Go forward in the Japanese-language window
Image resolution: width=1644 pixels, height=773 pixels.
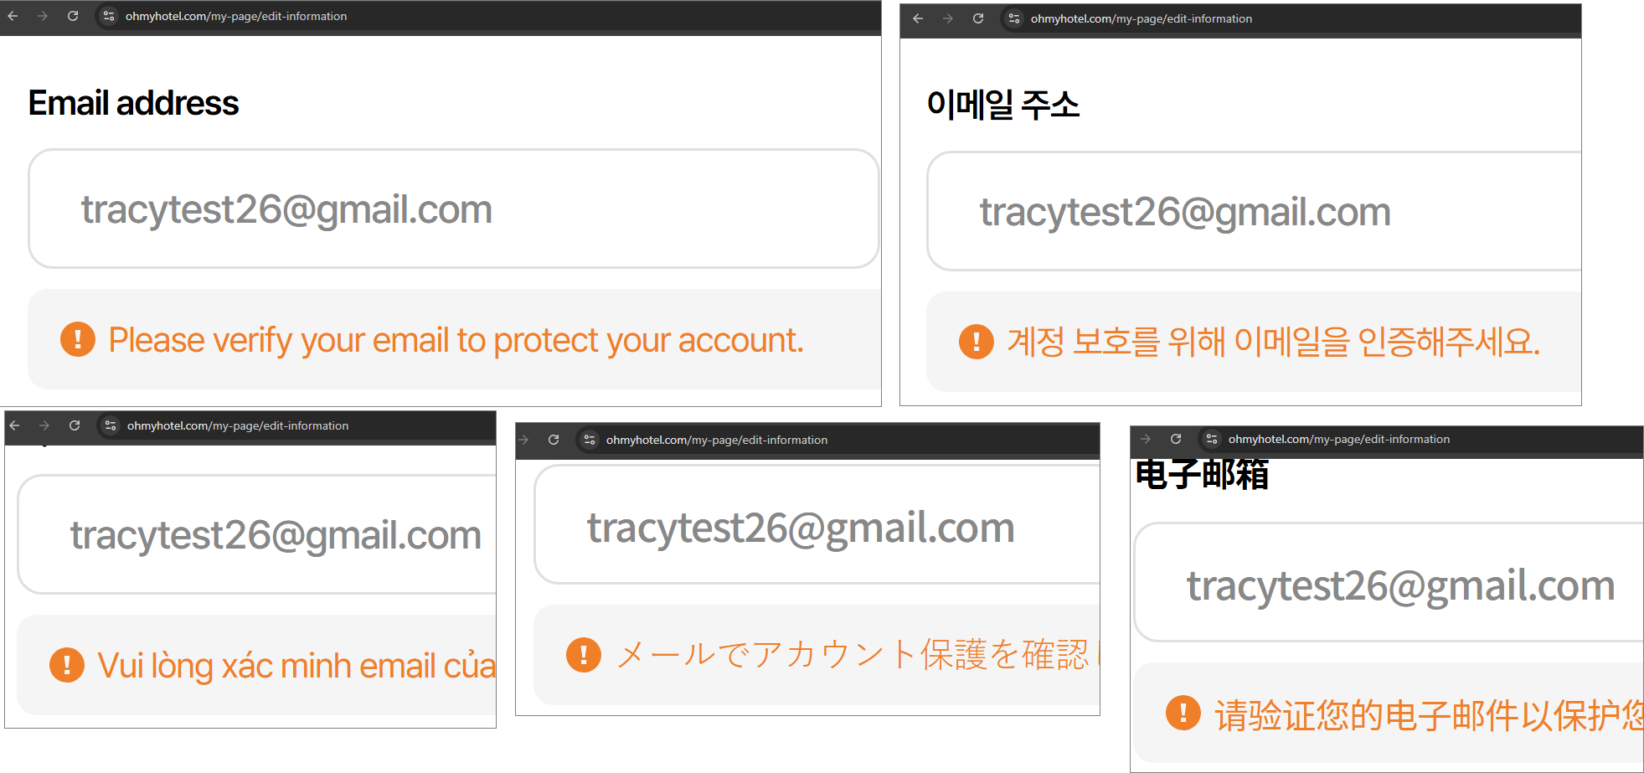pyautogui.click(x=523, y=440)
